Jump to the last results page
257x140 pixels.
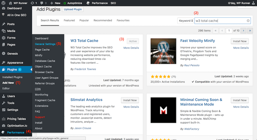click(x=250, y=31)
